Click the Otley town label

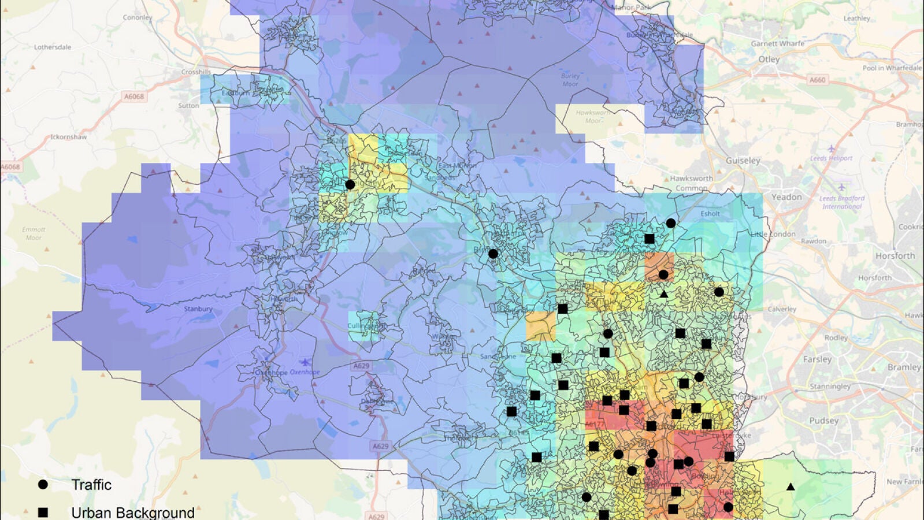(769, 59)
